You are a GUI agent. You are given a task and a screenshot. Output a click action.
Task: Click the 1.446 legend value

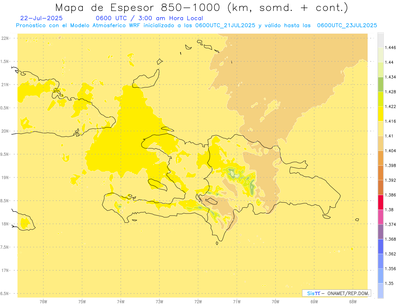[x=391, y=48]
